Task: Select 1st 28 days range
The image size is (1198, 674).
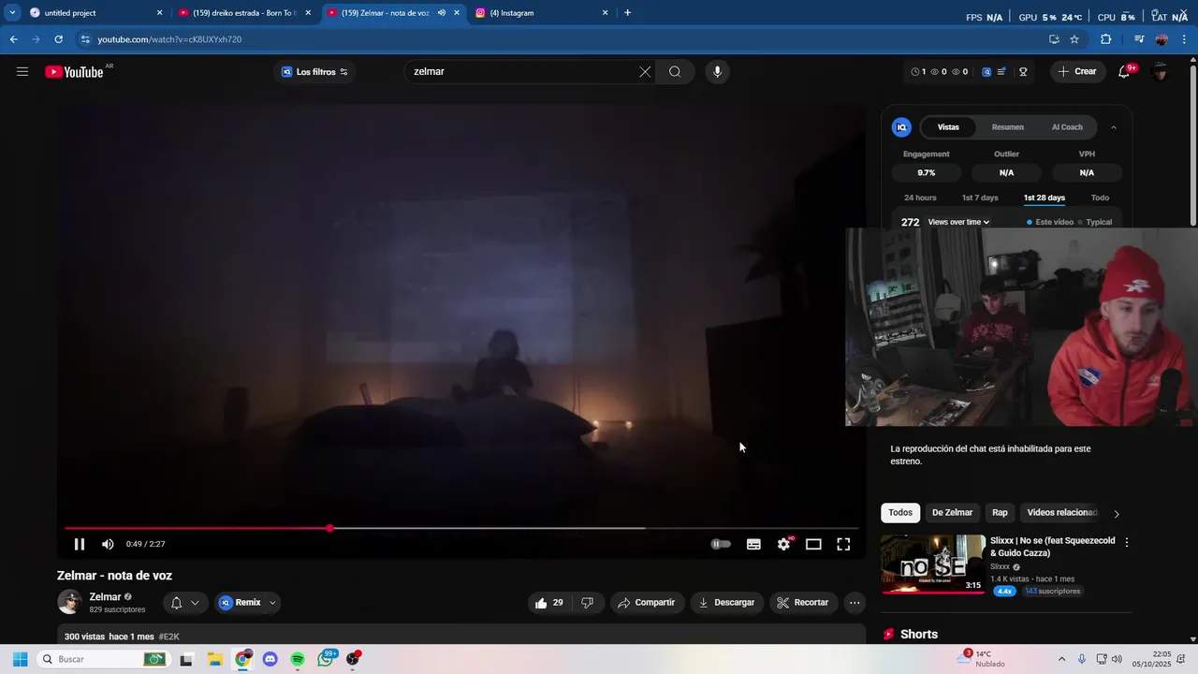Action: (1045, 198)
